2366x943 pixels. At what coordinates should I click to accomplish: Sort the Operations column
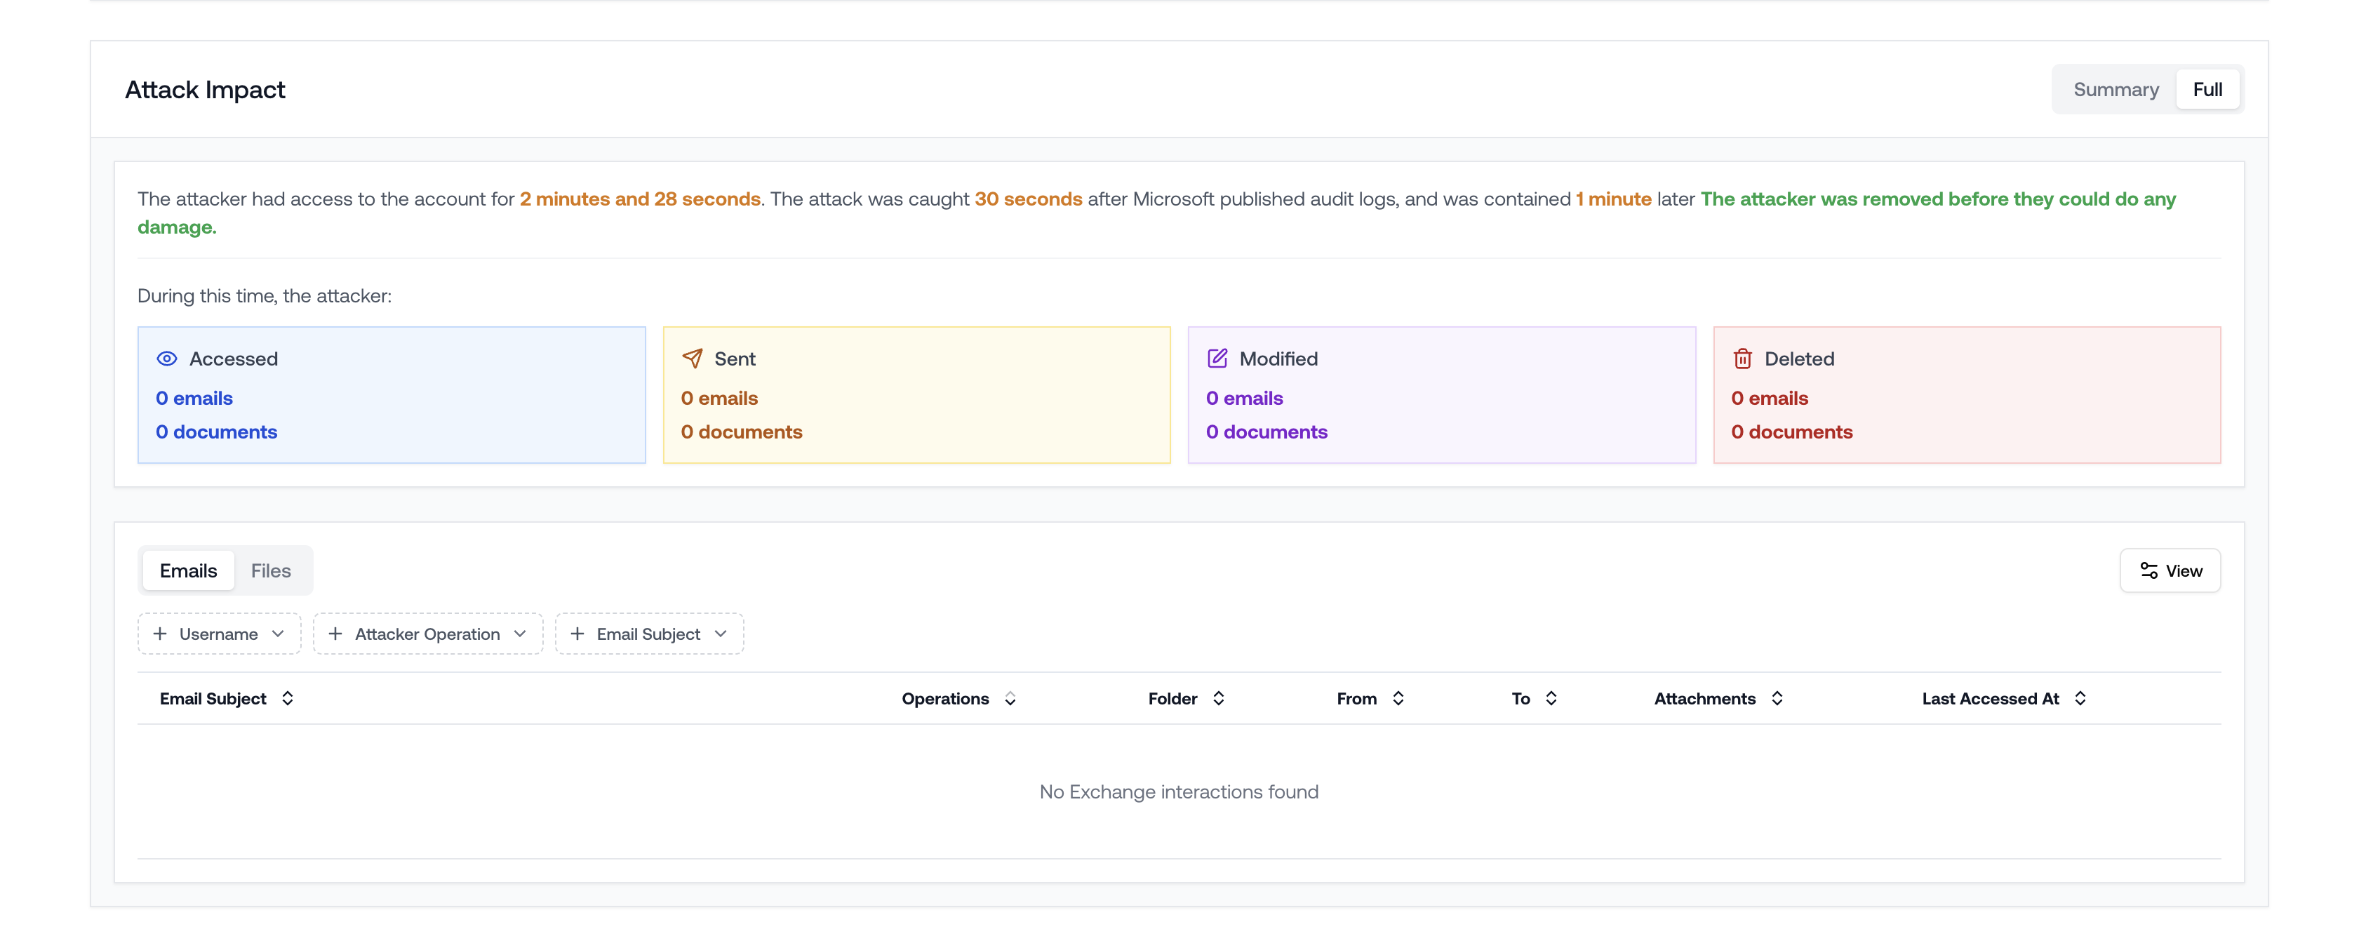(1010, 699)
